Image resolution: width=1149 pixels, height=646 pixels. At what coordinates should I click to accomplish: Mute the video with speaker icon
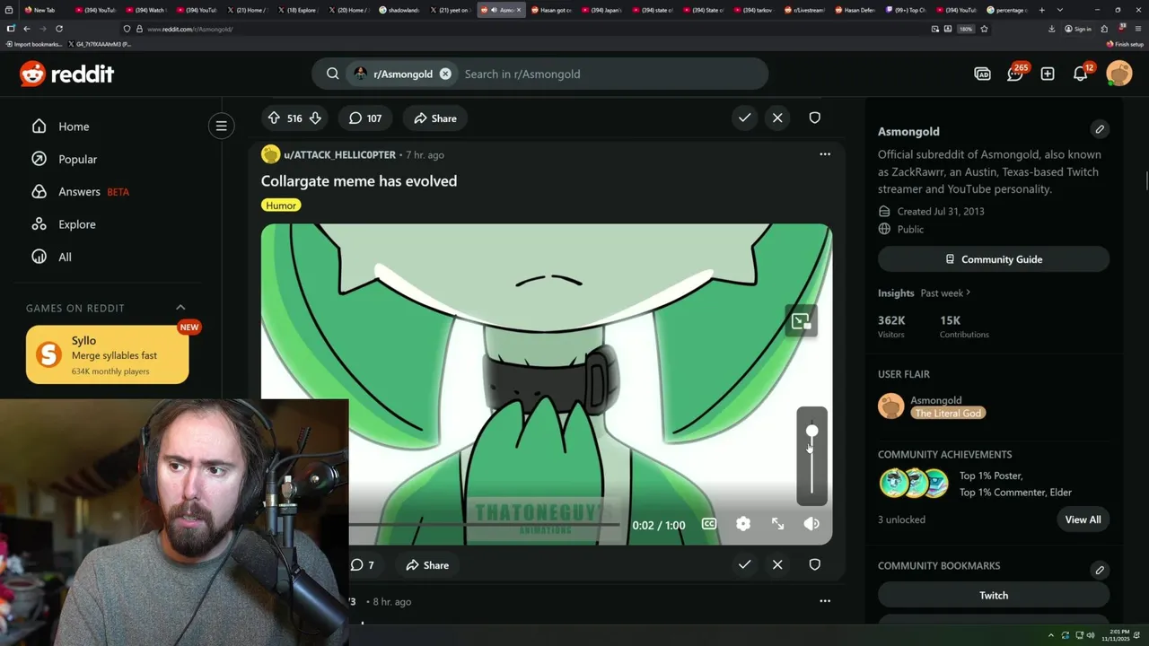click(x=811, y=524)
